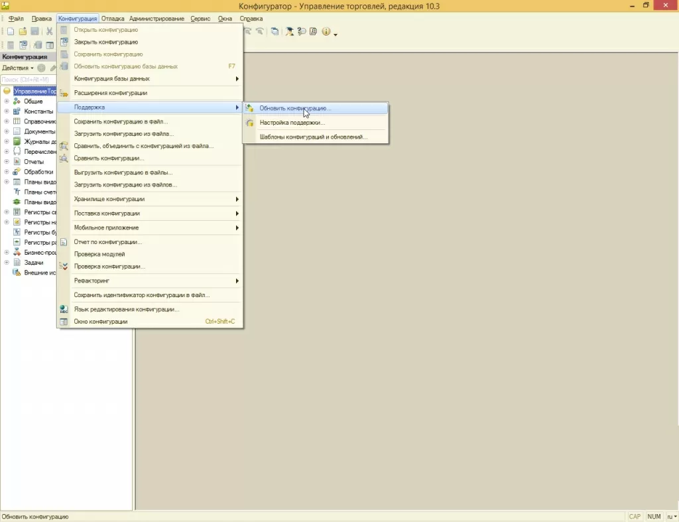Select Сравнить, объединить с конфигурацией из файла
This screenshot has width=679, height=522.
pyautogui.click(x=150, y=146)
